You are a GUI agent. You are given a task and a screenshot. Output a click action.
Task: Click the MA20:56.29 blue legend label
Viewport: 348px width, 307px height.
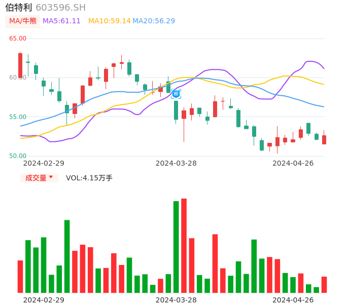click(x=154, y=21)
